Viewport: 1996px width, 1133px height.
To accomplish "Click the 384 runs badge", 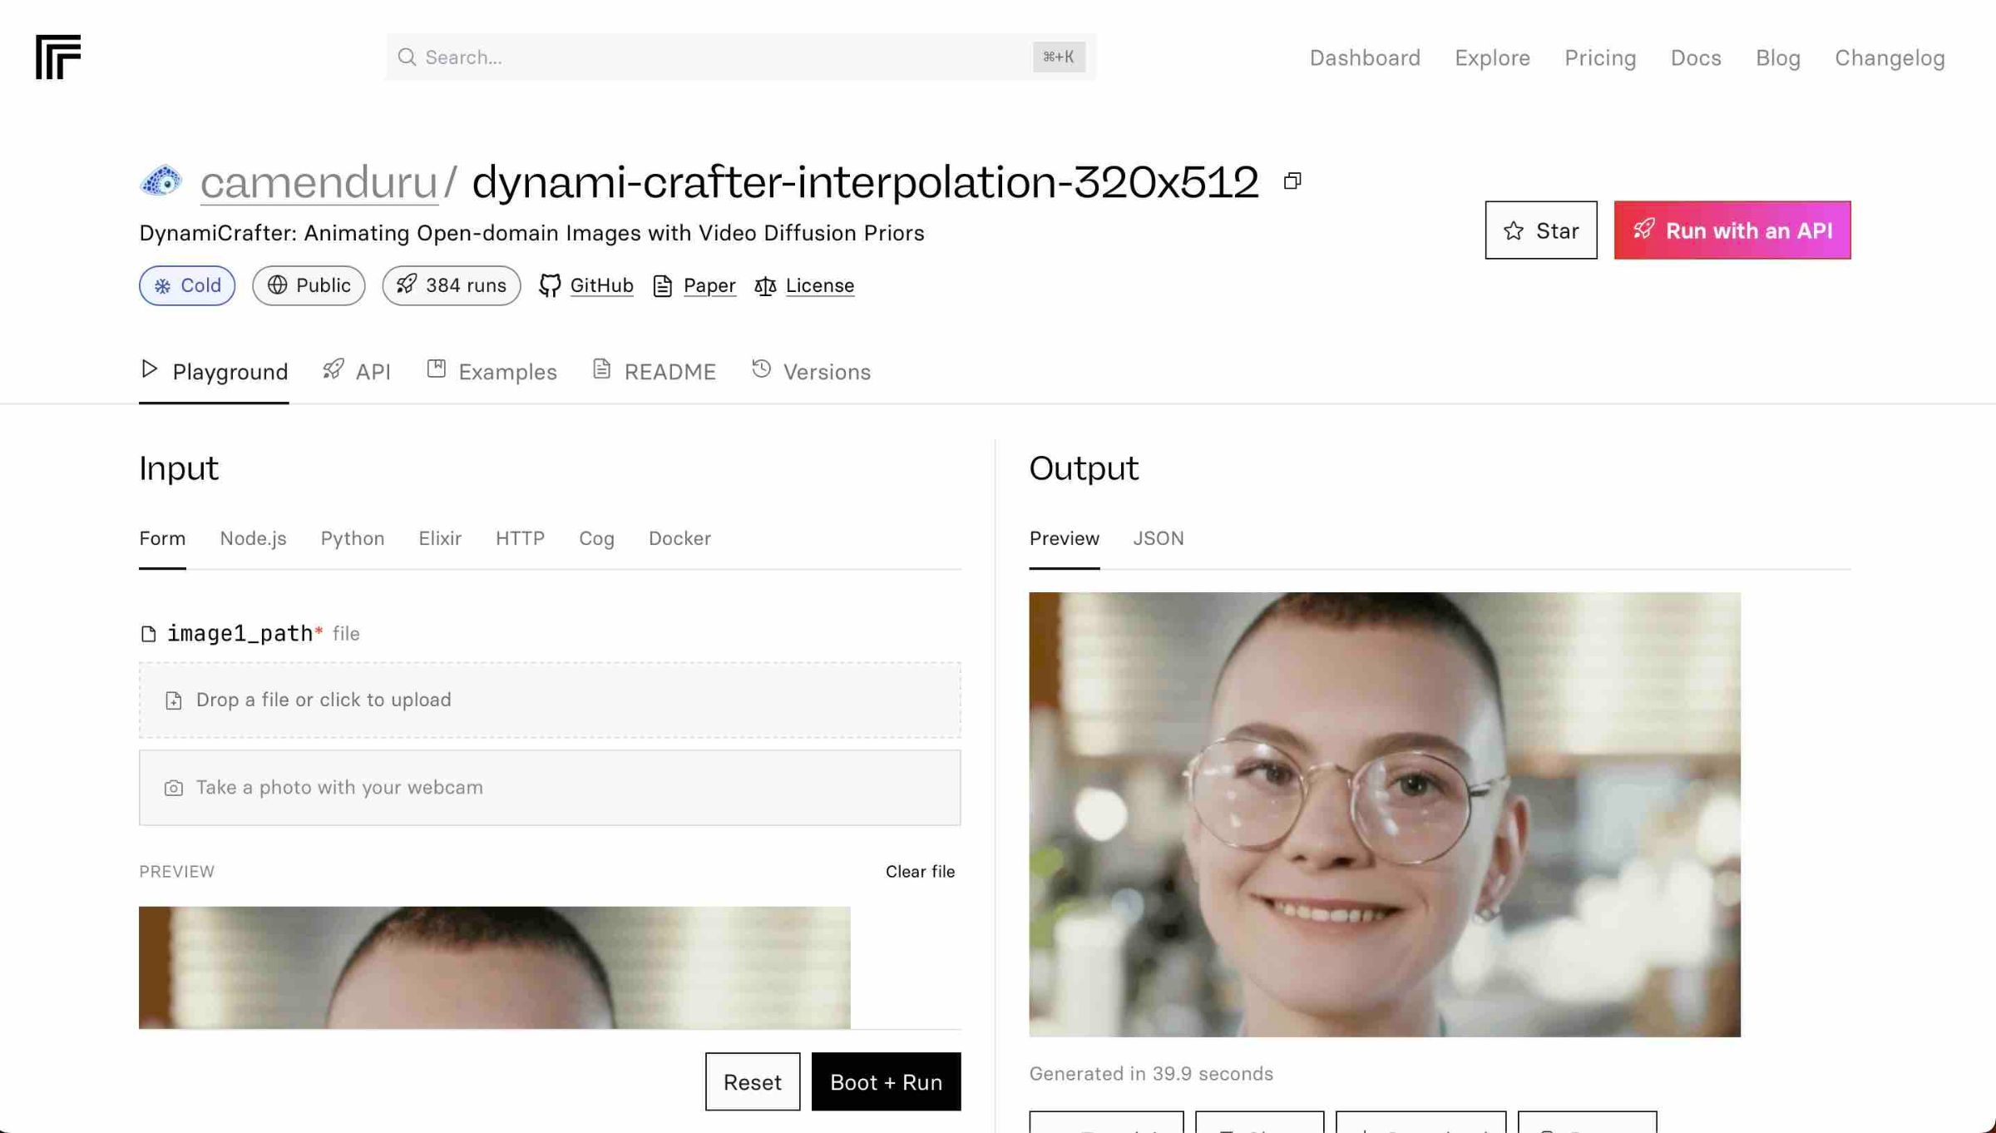I will 451,285.
